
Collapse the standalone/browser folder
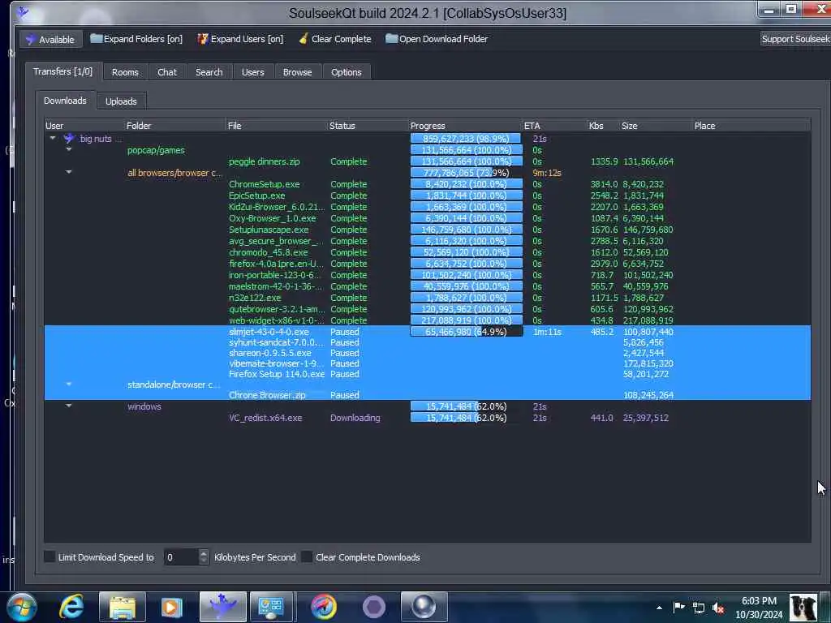(x=69, y=384)
